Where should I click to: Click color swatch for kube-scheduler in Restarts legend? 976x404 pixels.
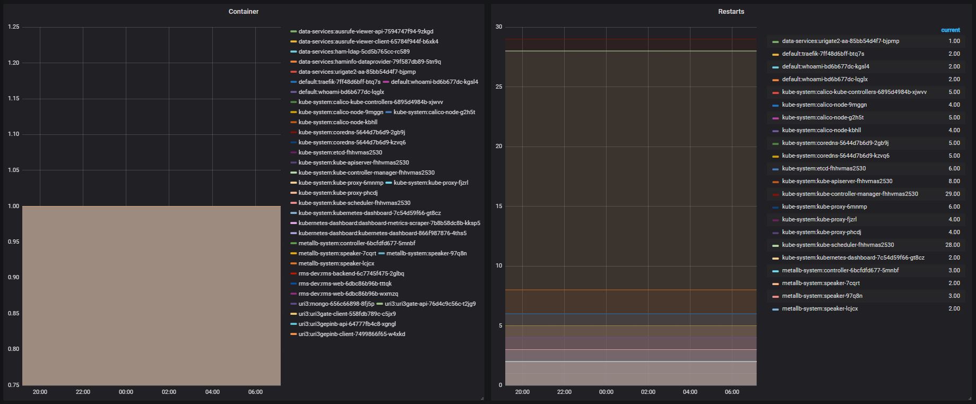click(x=775, y=245)
